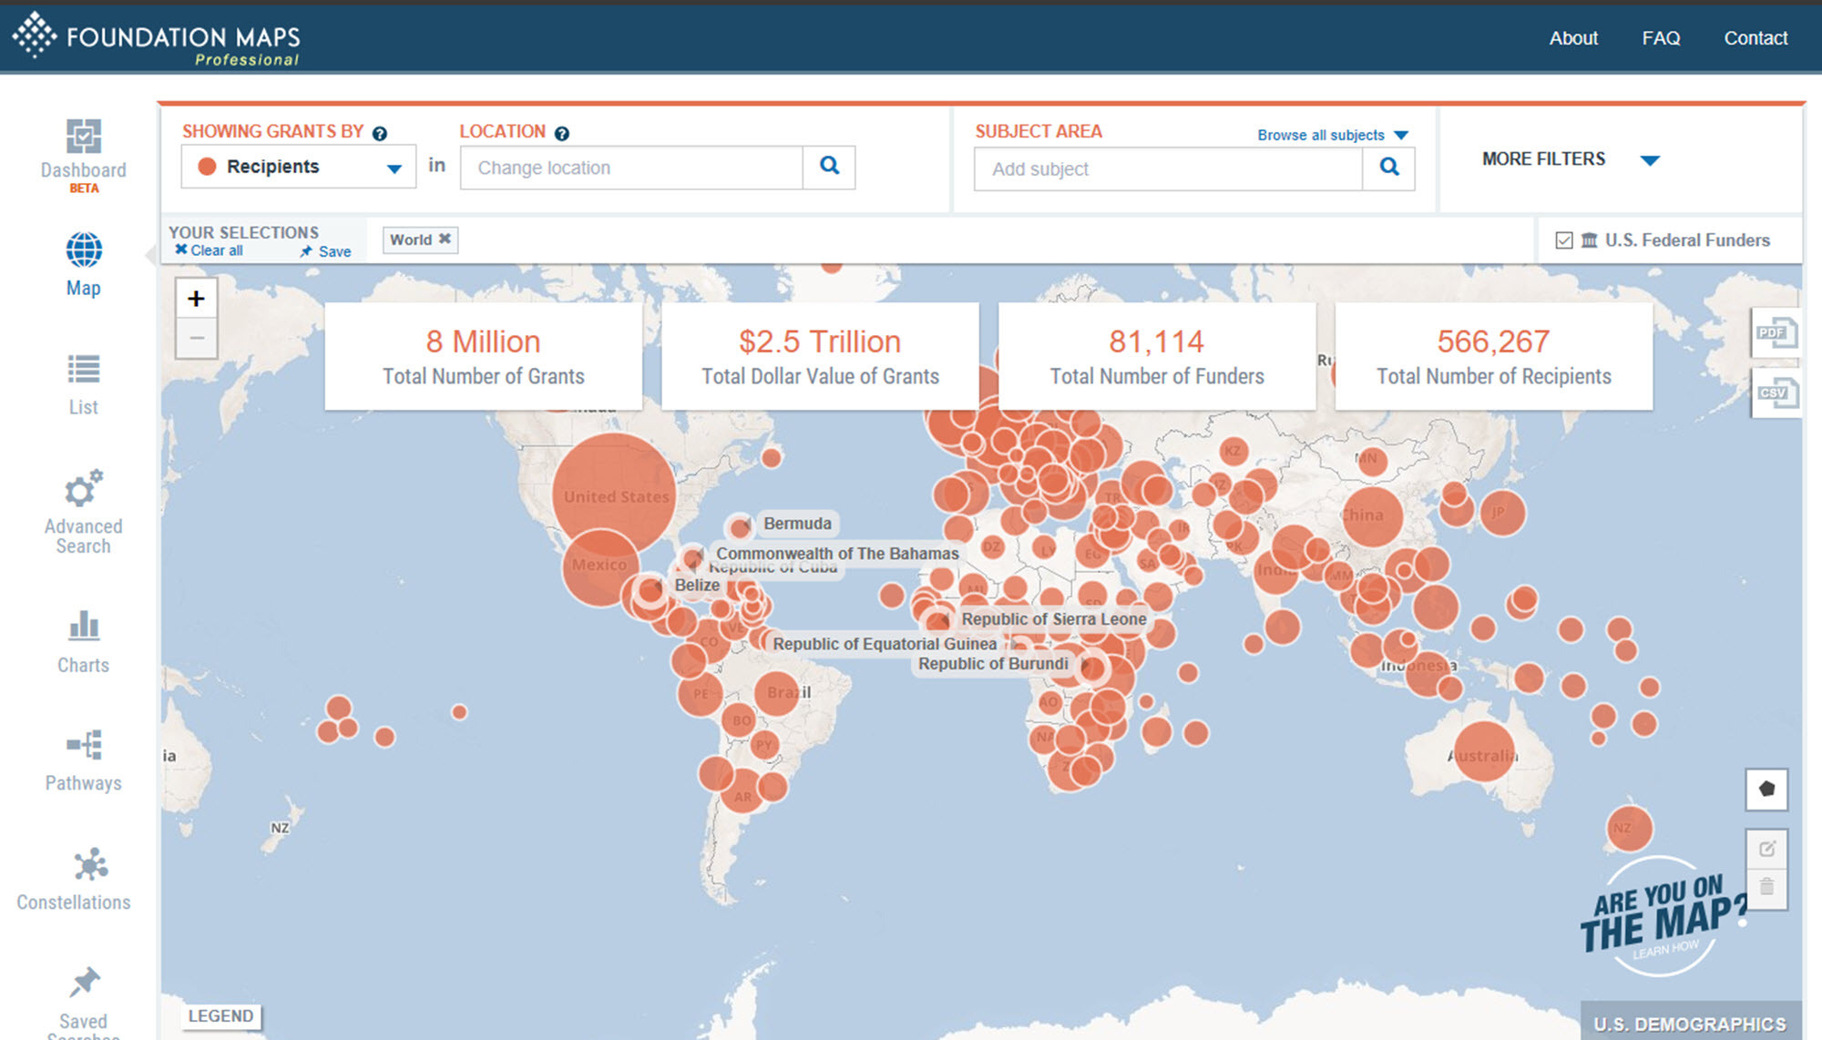Click the Brazil bubble on map
The image size is (1822, 1040).
[777, 693]
